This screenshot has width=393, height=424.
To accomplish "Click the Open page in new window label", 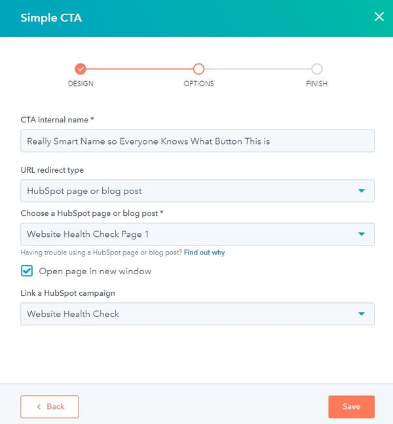I will pyautogui.click(x=95, y=271).
